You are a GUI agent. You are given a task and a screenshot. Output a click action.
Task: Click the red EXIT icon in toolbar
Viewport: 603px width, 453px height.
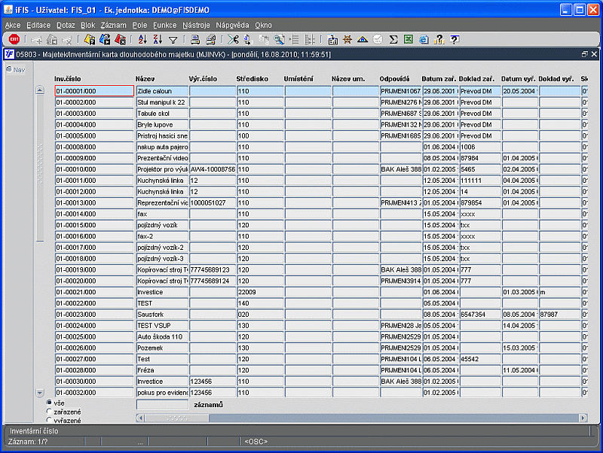(x=14, y=40)
